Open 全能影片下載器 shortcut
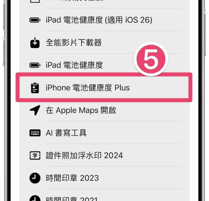 pos(104,43)
